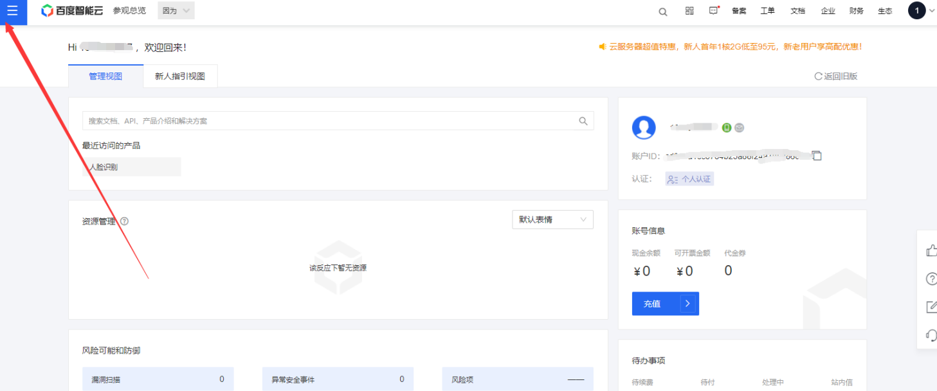Viewport: 937px width, 391px height.
Task: Click the thumbs-up feedback icon on right edge
Action: [931, 250]
